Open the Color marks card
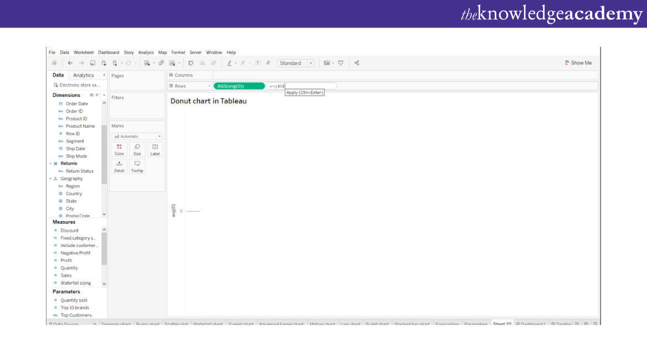This screenshot has height=342, width=647. coord(119,150)
